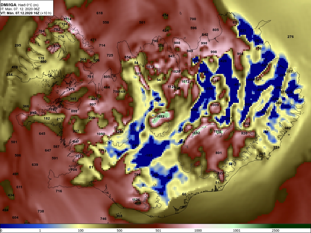Click the '1000' label on the color legend
Image resolution: width=311 pixels, height=233 pixels.
[x=198, y=231]
